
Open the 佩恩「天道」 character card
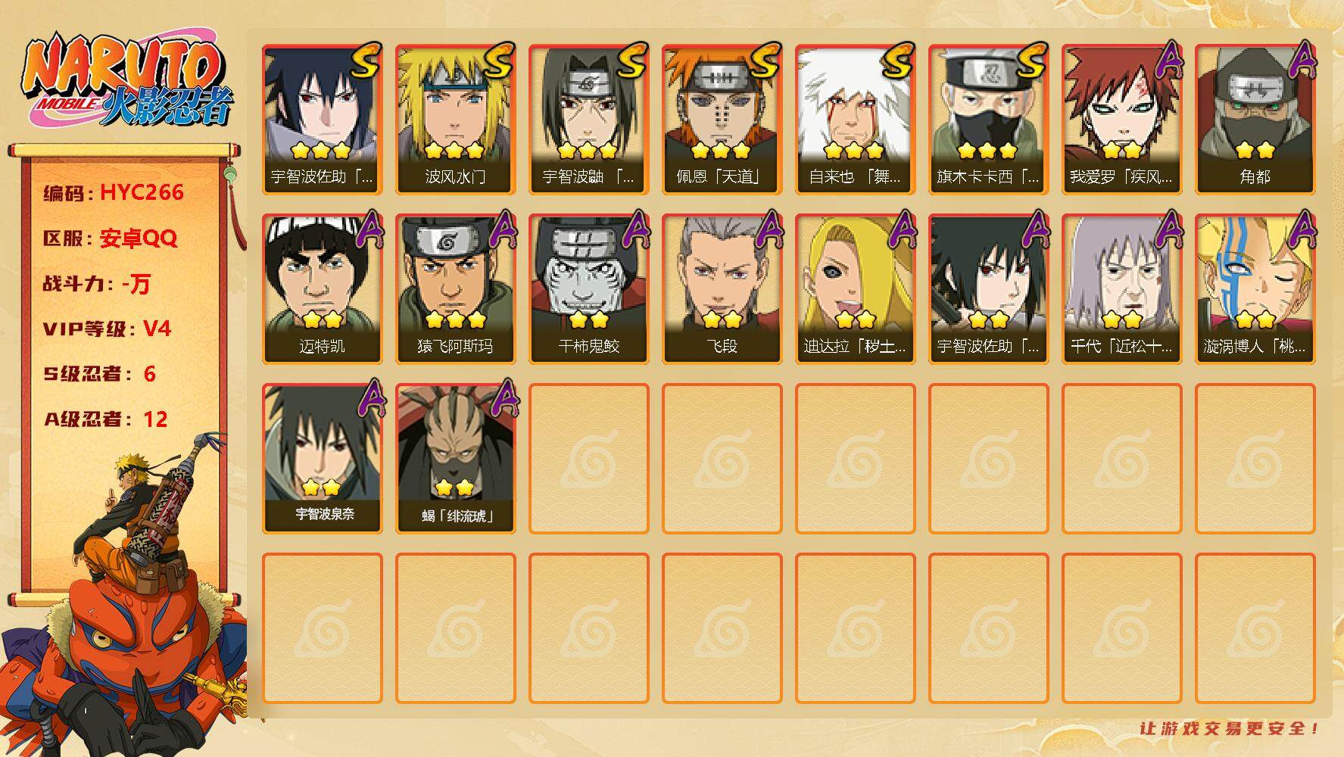722,120
